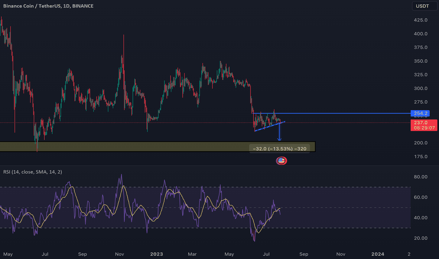Click the Binance Coin / TetherUS chart title
Viewport: 439px width, 259px height.
click(x=49, y=6)
